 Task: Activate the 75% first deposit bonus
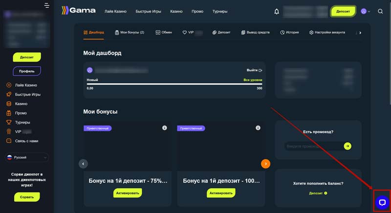(x=128, y=193)
